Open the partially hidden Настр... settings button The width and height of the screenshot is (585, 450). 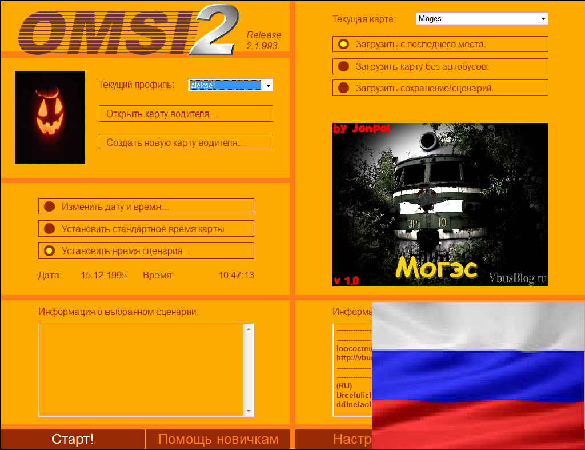coord(334,439)
